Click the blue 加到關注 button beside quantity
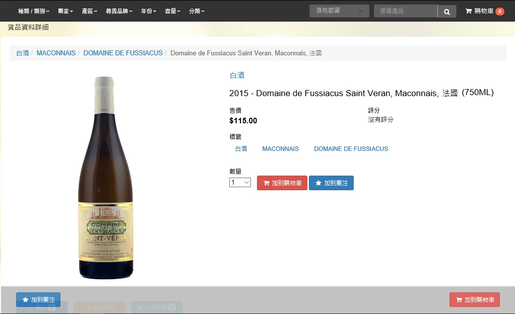The image size is (515, 314). 332,183
